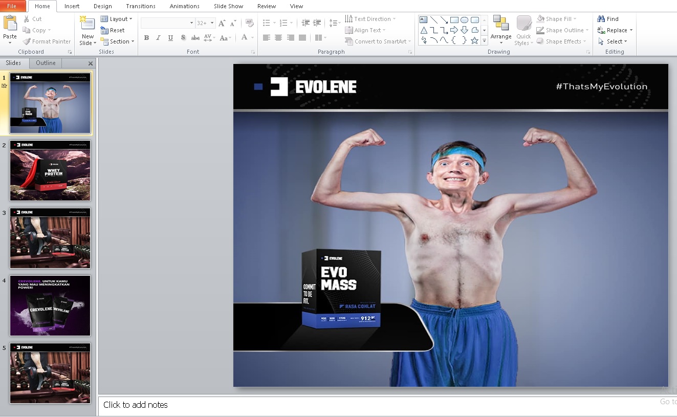Toggle Underline text formatting
The width and height of the screenshot is (677, 417).
click(x=170, y=38)
